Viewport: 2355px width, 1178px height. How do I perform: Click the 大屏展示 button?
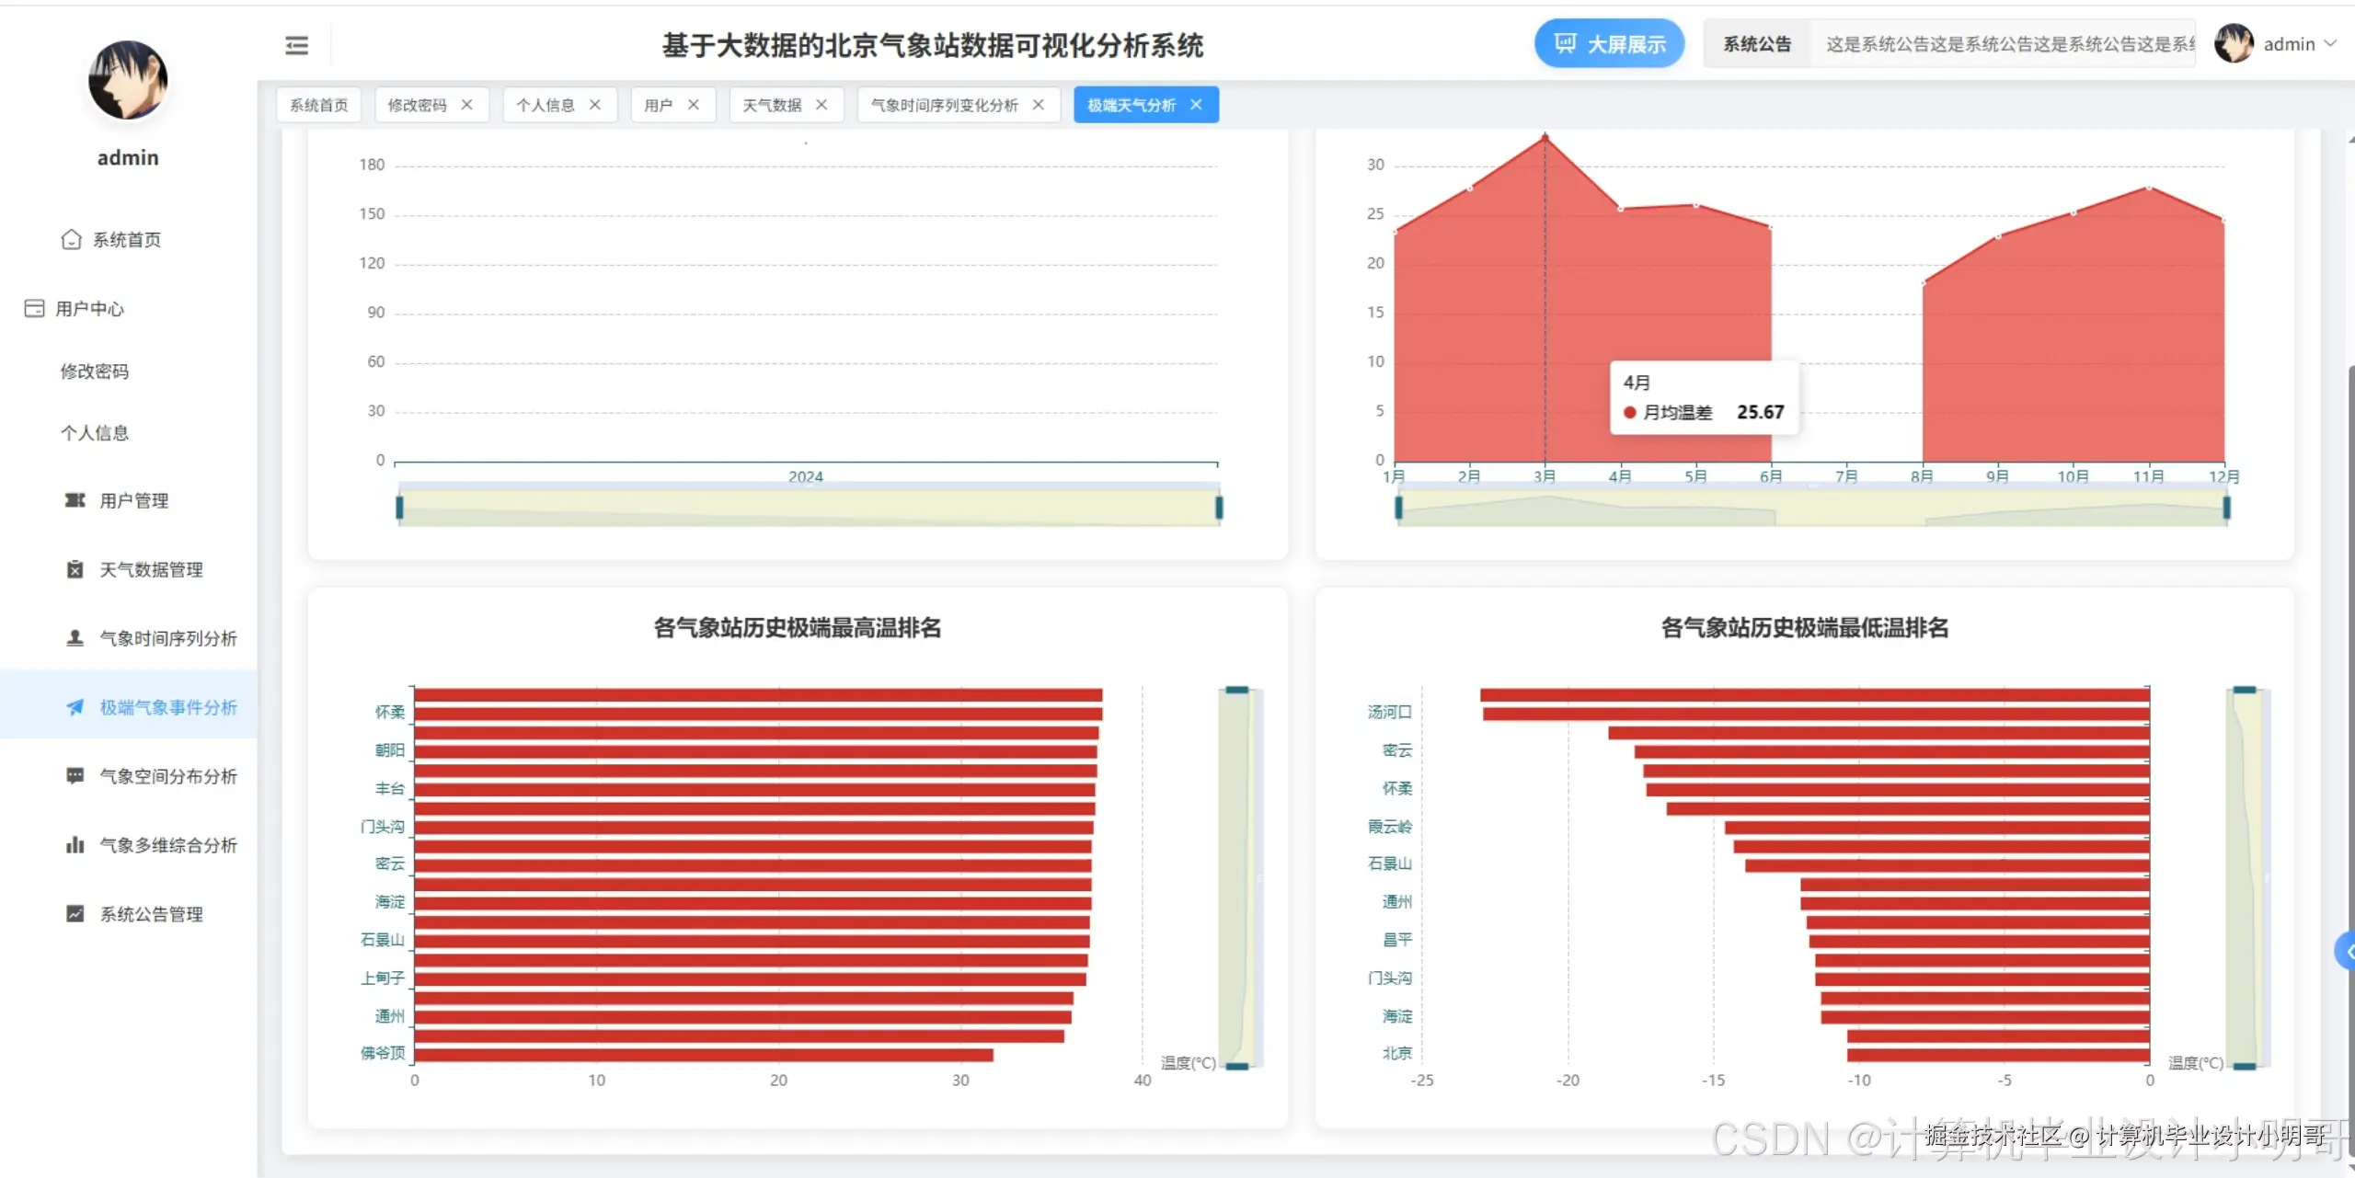click(x=1609, y=44)
